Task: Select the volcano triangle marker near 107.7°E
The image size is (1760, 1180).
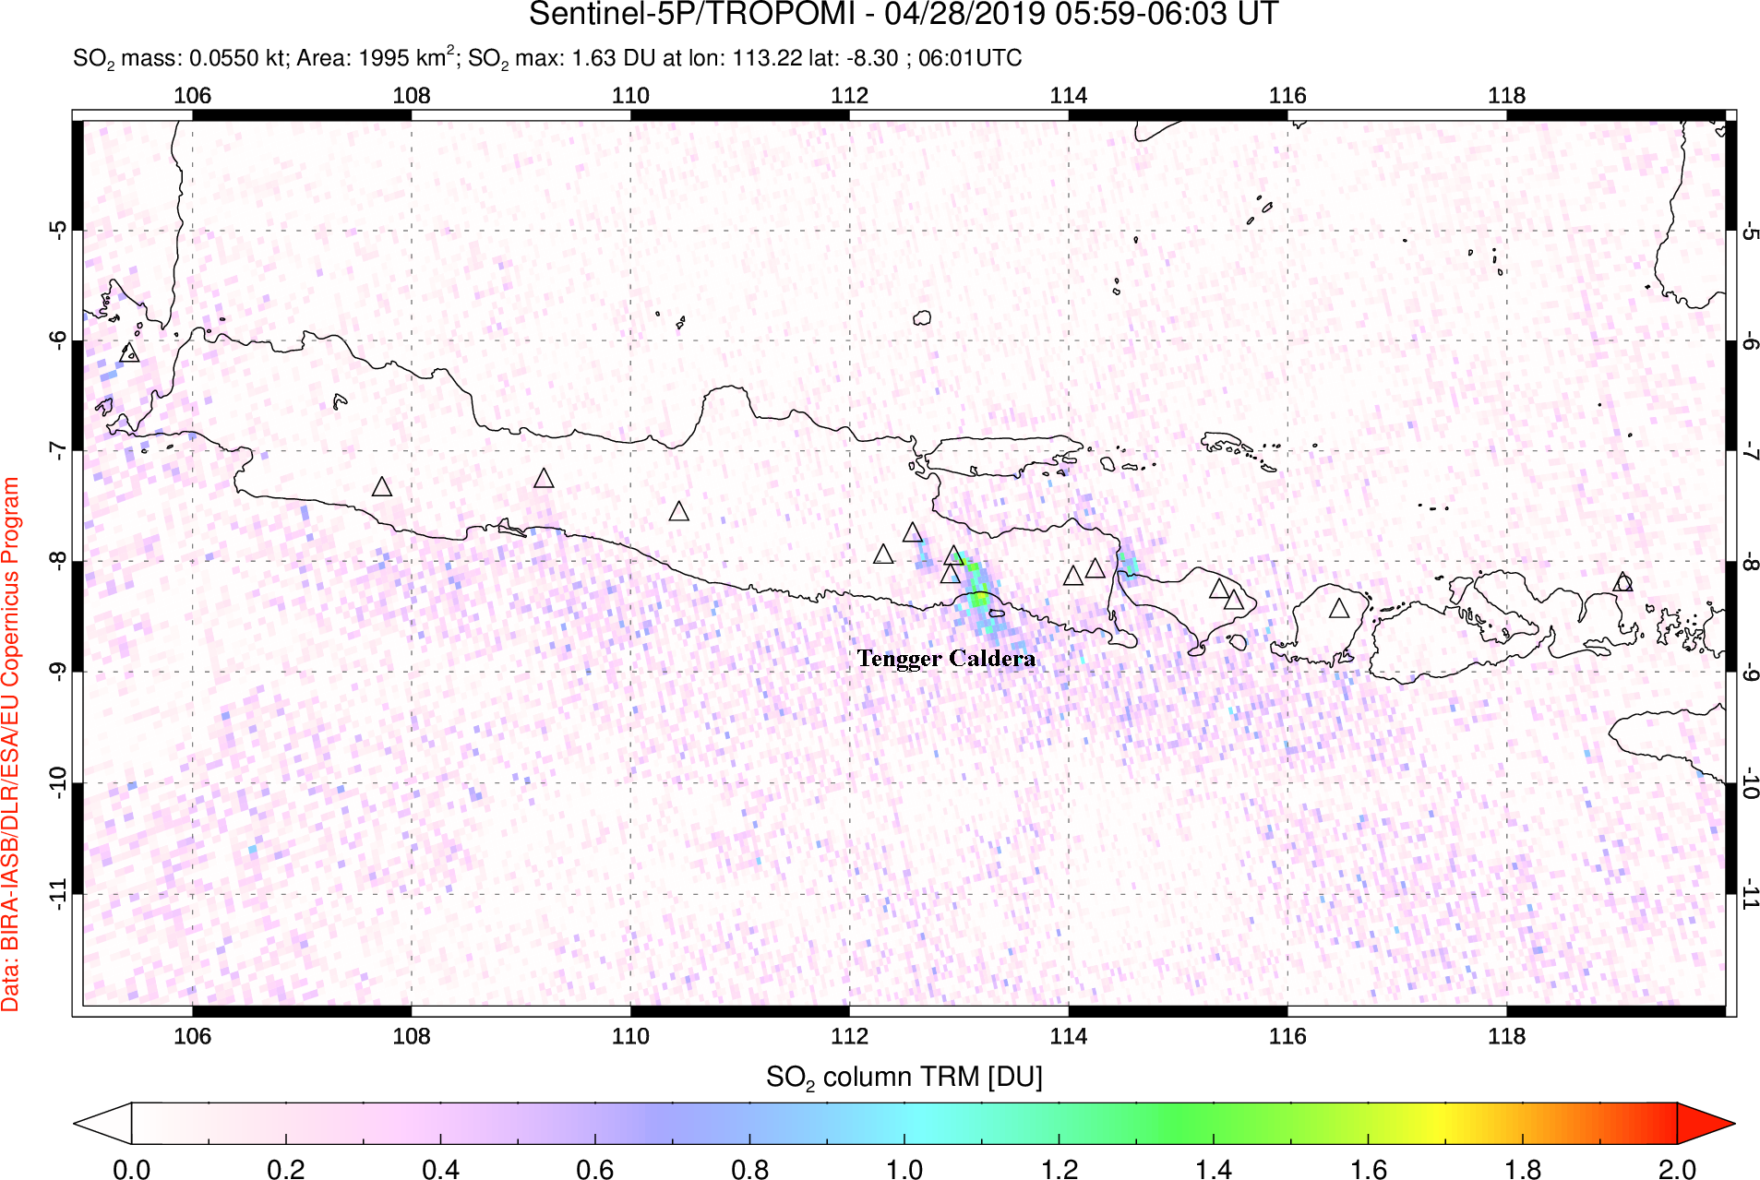Action: [381, 486]
